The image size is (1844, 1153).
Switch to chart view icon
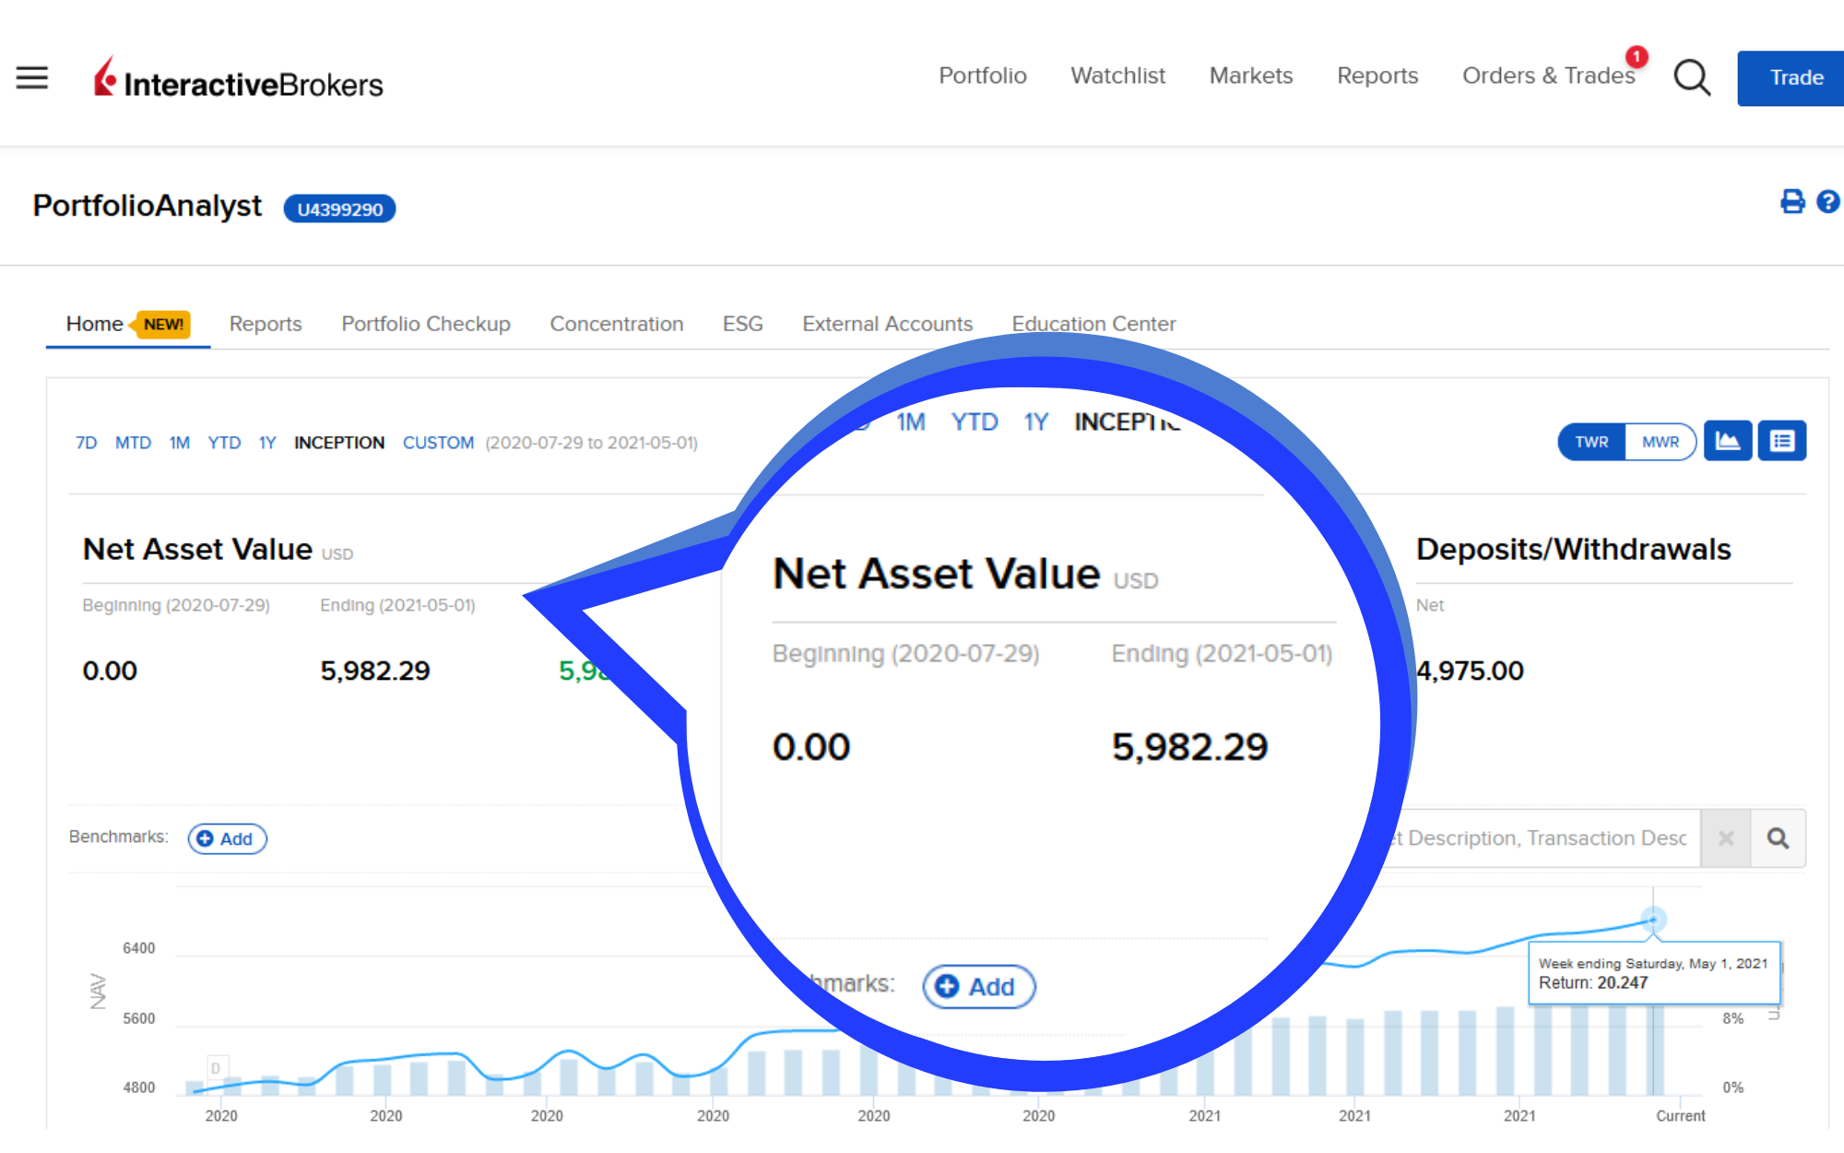1727,442
